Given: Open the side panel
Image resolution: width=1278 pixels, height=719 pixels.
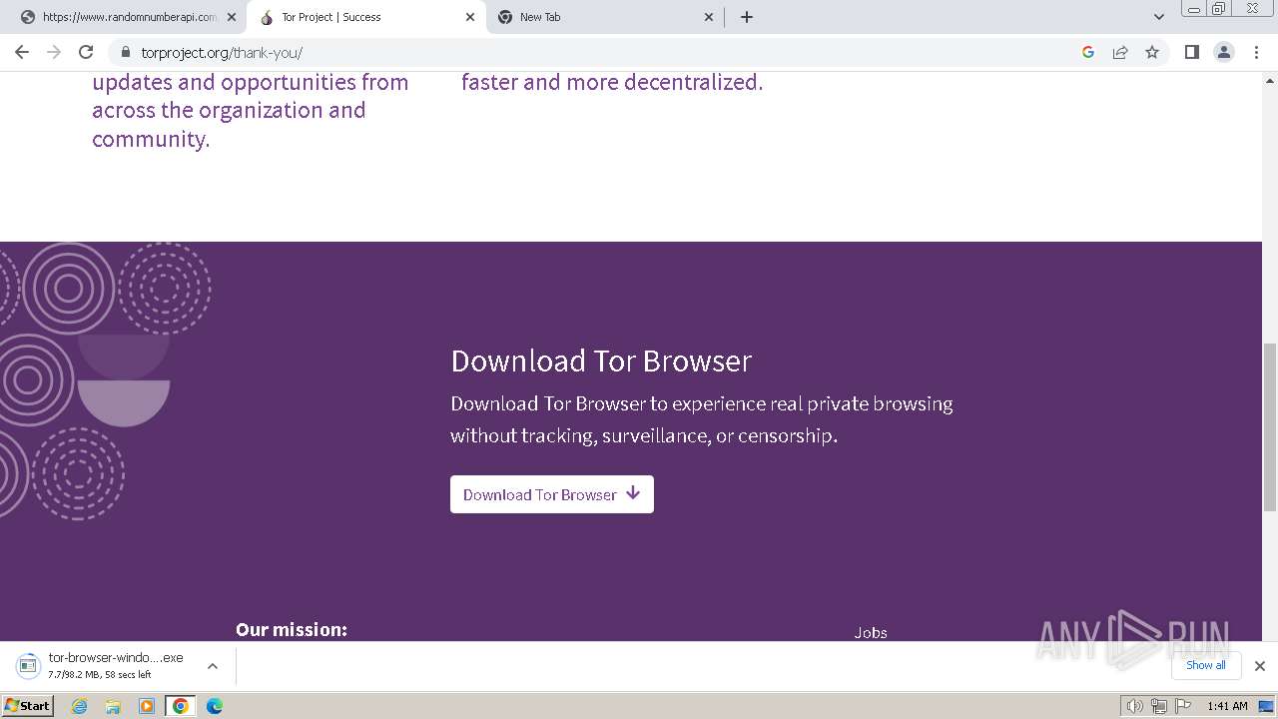Looking at the screenshot, I should 1191,52.
